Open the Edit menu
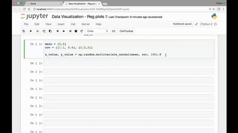The height and width of the screenshot is (133, 238). (37, 24)
